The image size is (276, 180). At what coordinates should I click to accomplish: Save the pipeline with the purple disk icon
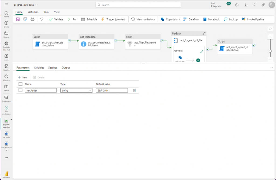[18, 19]
